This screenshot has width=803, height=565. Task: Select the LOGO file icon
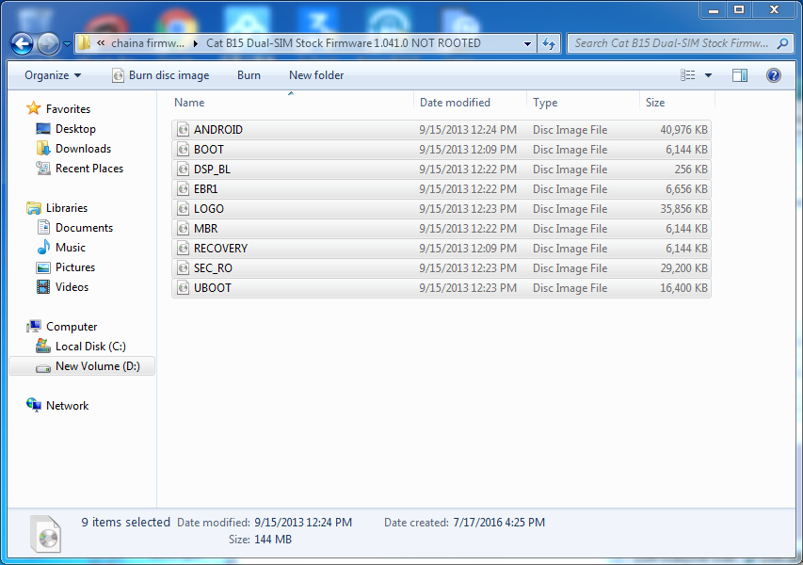[183, 209]
